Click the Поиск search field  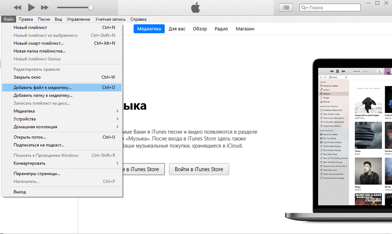pyautogui.click(x=330, y=7)
